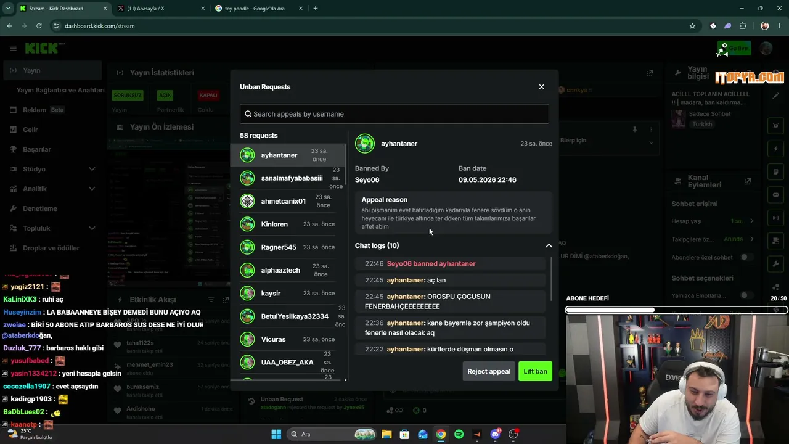The image size is (789, 444).
Task: Pop out the Kanal Eylemleri panel
Action: click(x=748, y=181)
